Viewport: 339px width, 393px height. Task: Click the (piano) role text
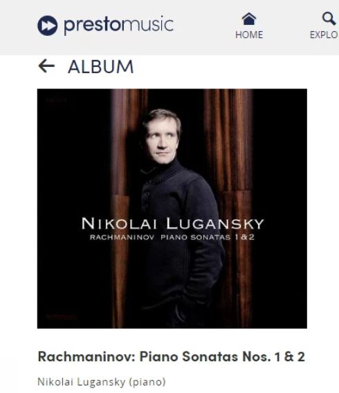point(147,382)
